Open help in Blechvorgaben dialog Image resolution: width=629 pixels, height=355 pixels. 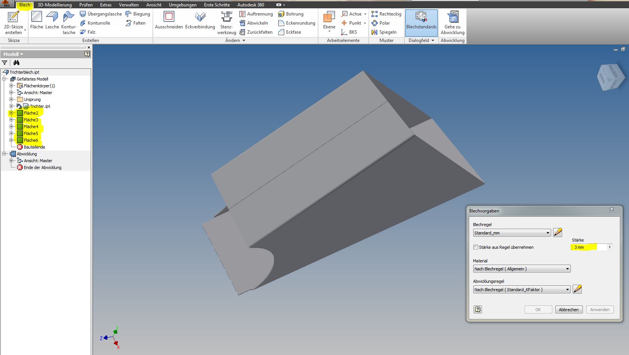[x=478, y=309]
